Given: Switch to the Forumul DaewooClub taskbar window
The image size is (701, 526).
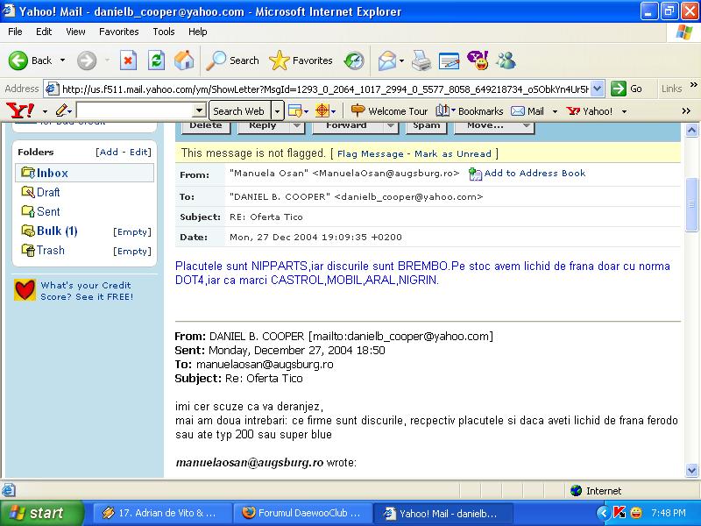Looking at the screenshot, I should tap(303, 513).
